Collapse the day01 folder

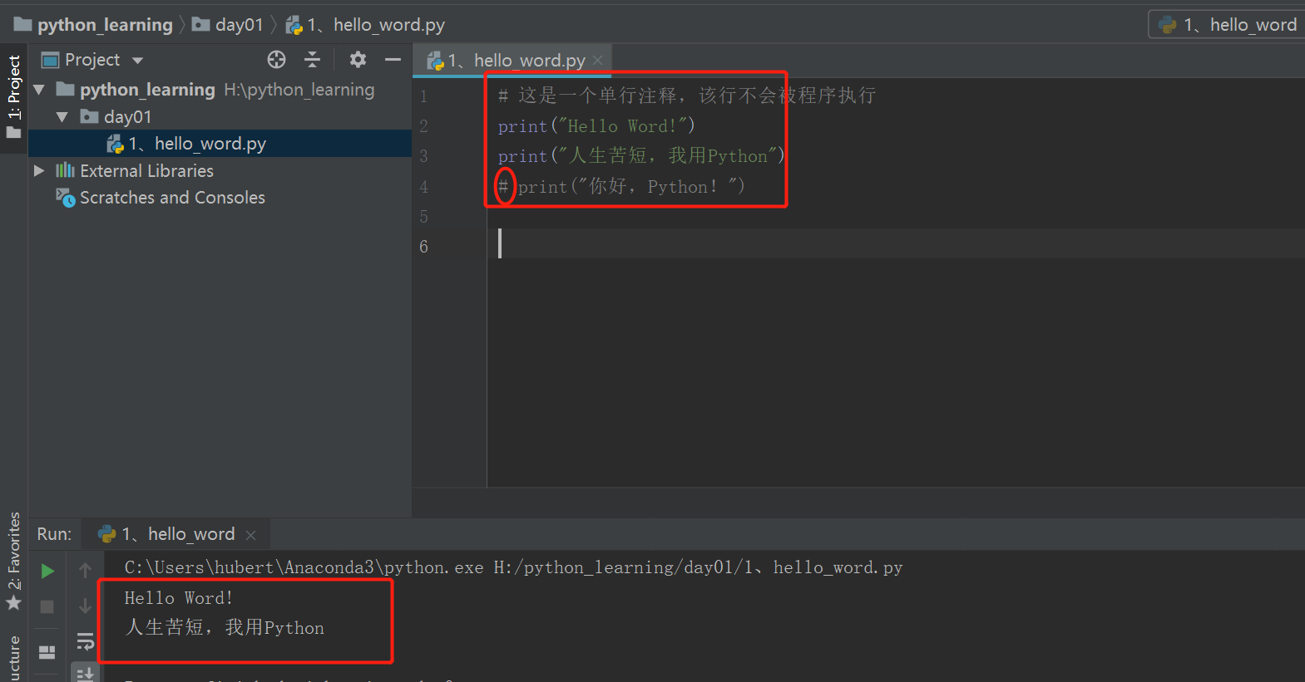tap(62, 117)
